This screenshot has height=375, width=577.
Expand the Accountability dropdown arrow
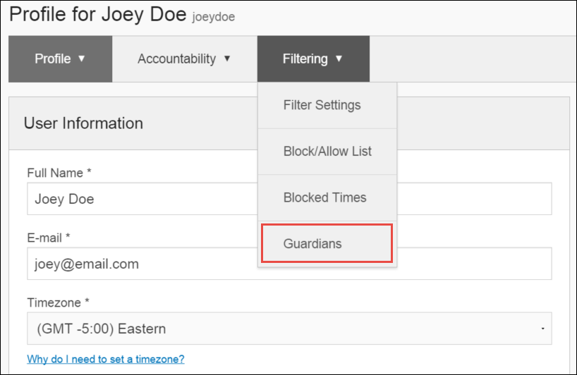point(227,59)
